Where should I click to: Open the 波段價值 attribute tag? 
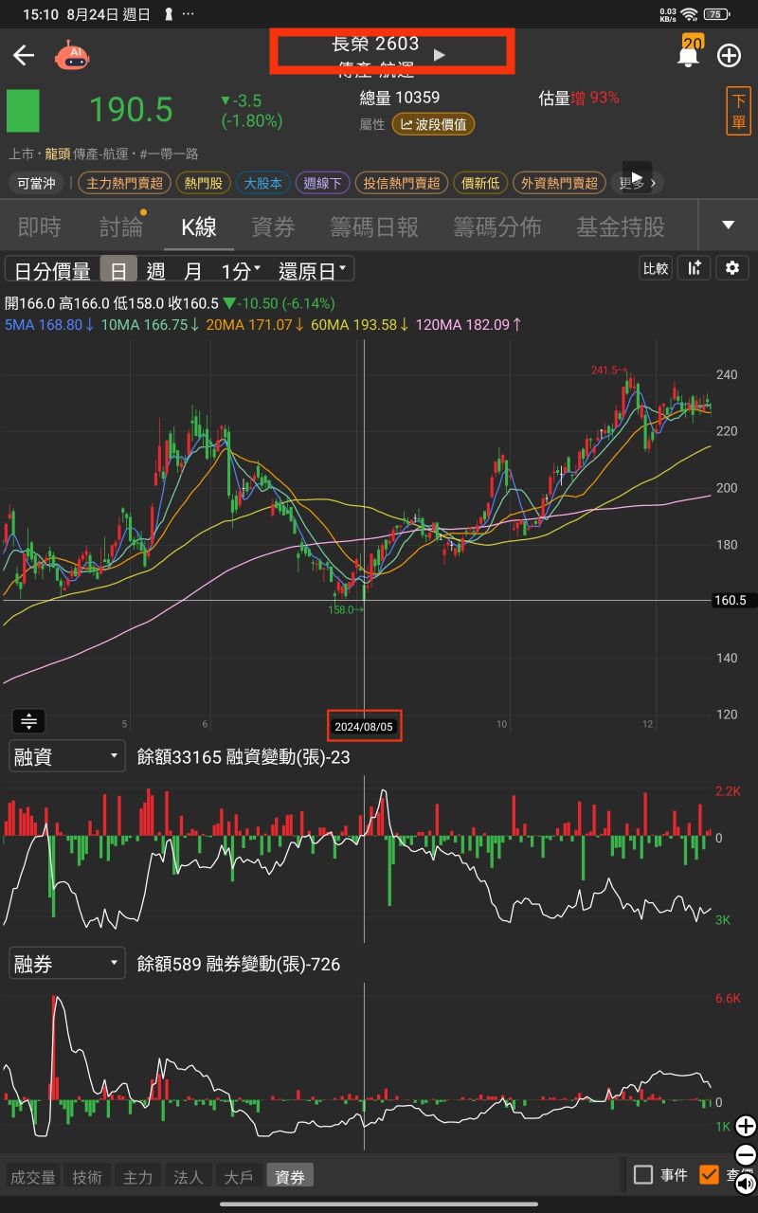[433, 124]
